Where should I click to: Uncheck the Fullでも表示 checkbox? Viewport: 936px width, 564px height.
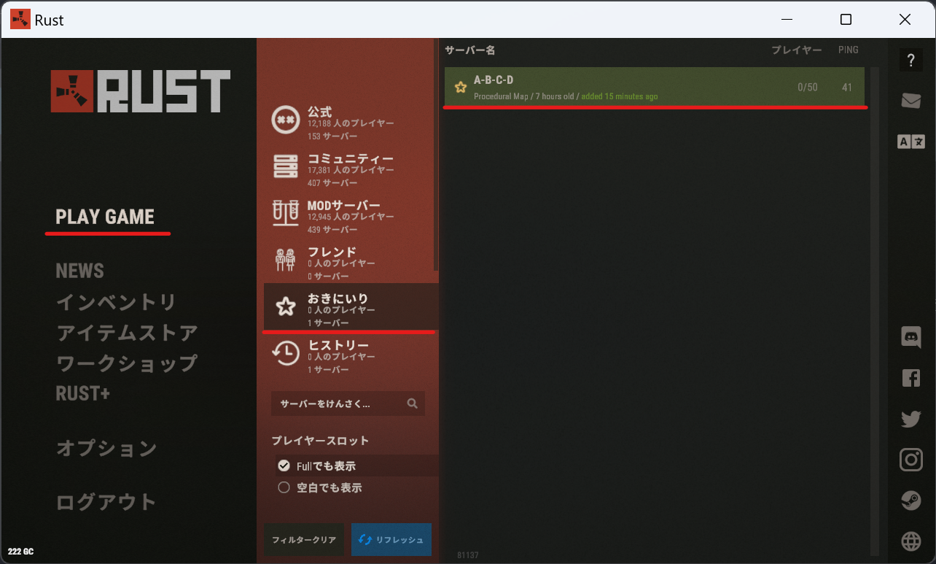(x=284, y=465)
